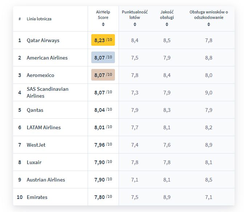Open the Qatar Airways entry
This screenshot has width=244, height=212.
pos(43,40)
